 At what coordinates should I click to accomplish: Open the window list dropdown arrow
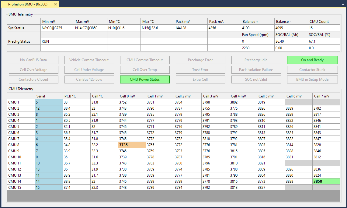click(x=343, y=5)
